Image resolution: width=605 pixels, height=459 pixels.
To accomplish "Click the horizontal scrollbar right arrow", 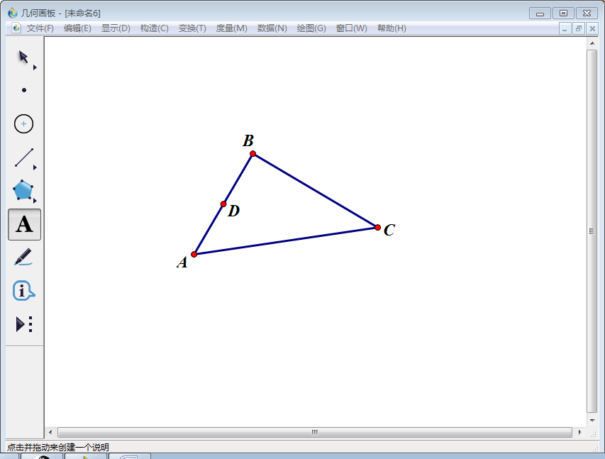I will click(579, 432).
